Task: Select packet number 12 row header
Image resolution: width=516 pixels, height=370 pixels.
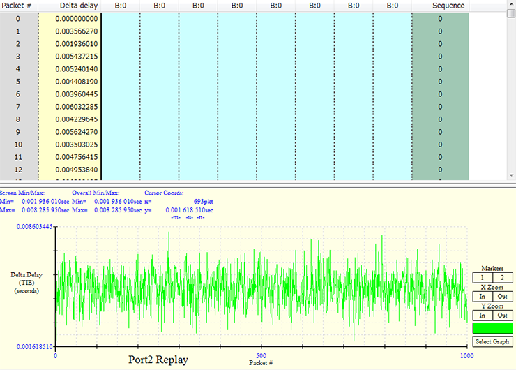Action: pyautogui.click(x=18, y=170)
